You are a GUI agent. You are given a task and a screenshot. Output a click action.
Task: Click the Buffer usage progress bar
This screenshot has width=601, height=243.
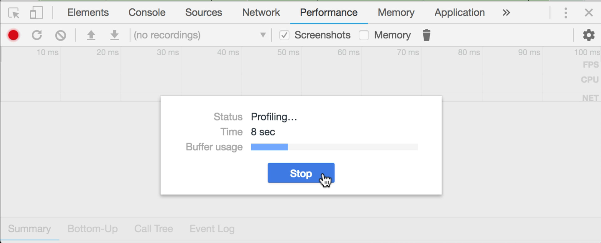coord(334,146)
